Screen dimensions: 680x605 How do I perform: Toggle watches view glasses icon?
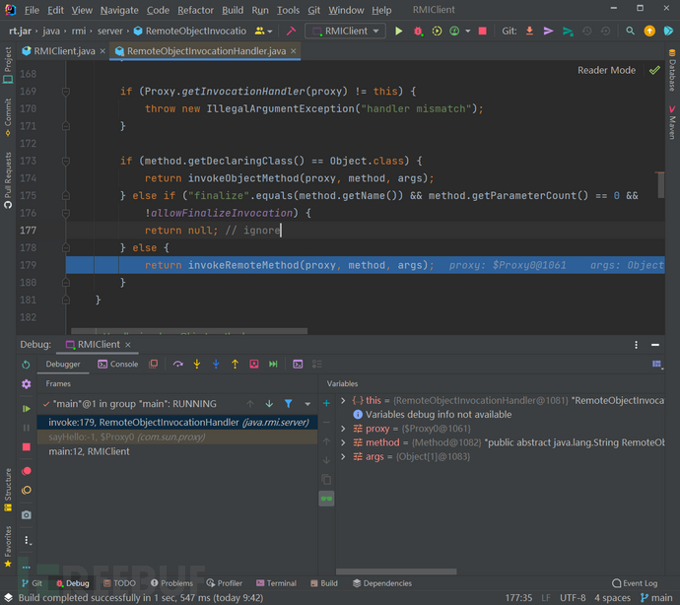pos(326,499)
